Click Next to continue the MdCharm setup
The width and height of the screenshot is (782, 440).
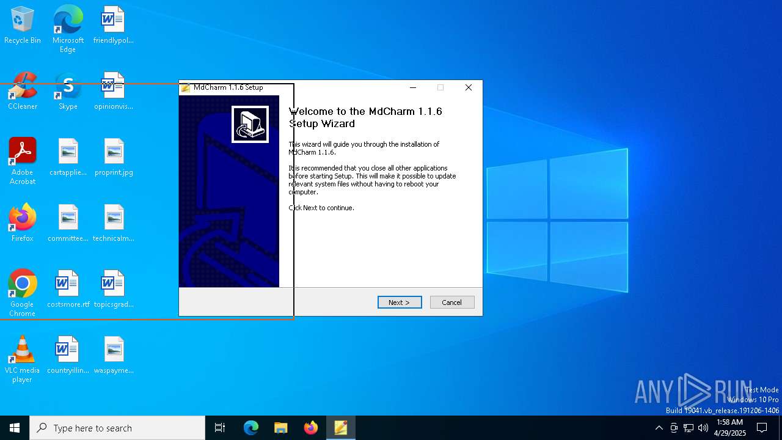(400, 302)
